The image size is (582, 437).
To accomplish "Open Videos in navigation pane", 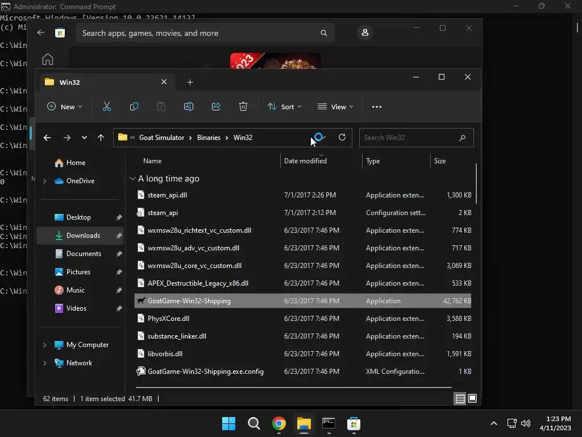I will tap(76, 308).
